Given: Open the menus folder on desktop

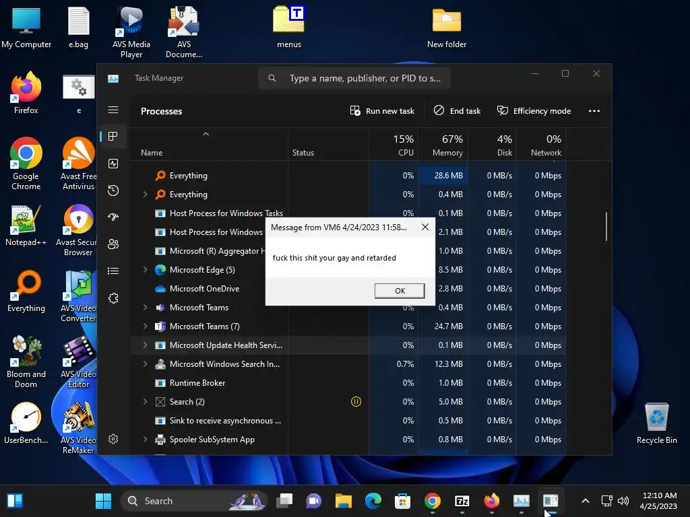Looking at the screenshot, I should coord(289,26).
